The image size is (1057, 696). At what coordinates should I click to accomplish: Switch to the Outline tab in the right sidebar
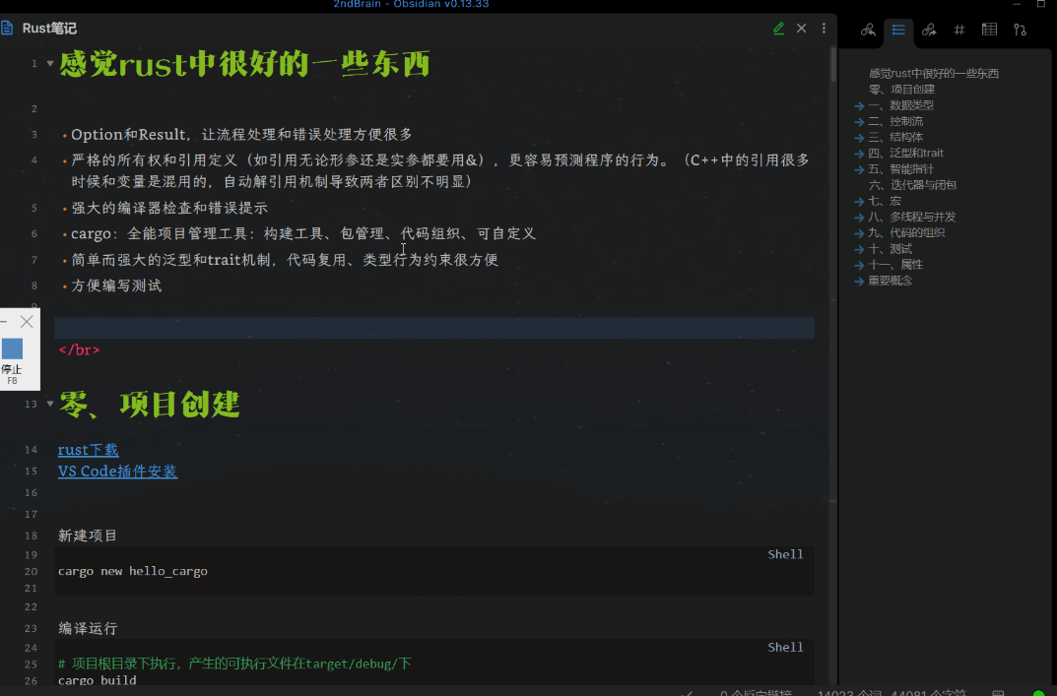pos(898,30)
